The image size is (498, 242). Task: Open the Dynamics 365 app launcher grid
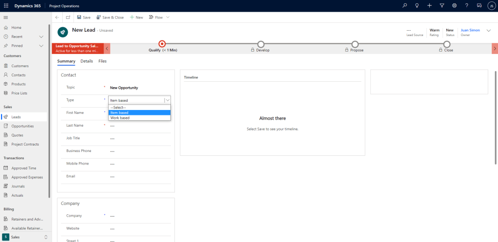tap(6, 5)
